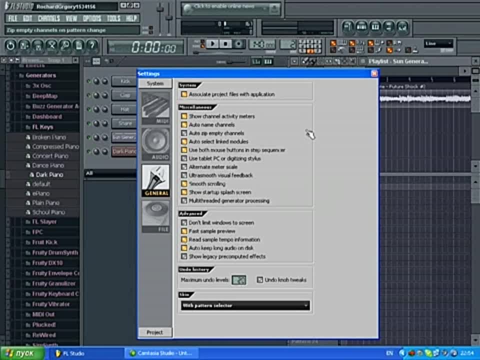Toggle mute LED of Kick channel
Viewport: 480px width, 360px height.
point(89,81)
